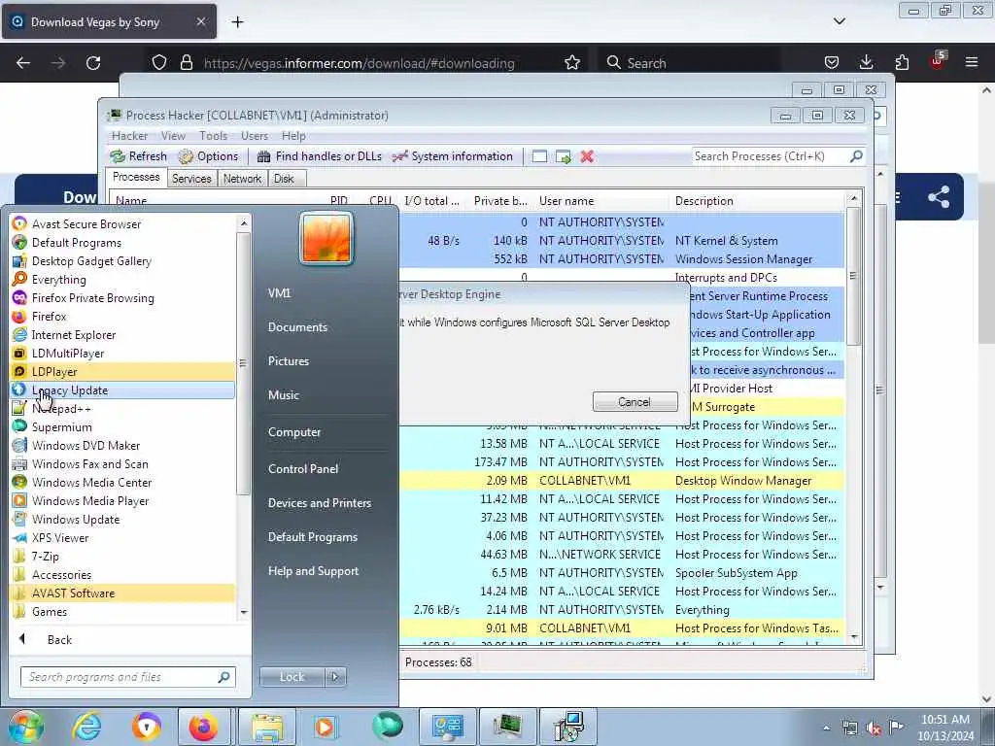The width and height of the screenshot is (995, 746).
Task: Switch to the Network tab
Action: (x=242, y=179)
